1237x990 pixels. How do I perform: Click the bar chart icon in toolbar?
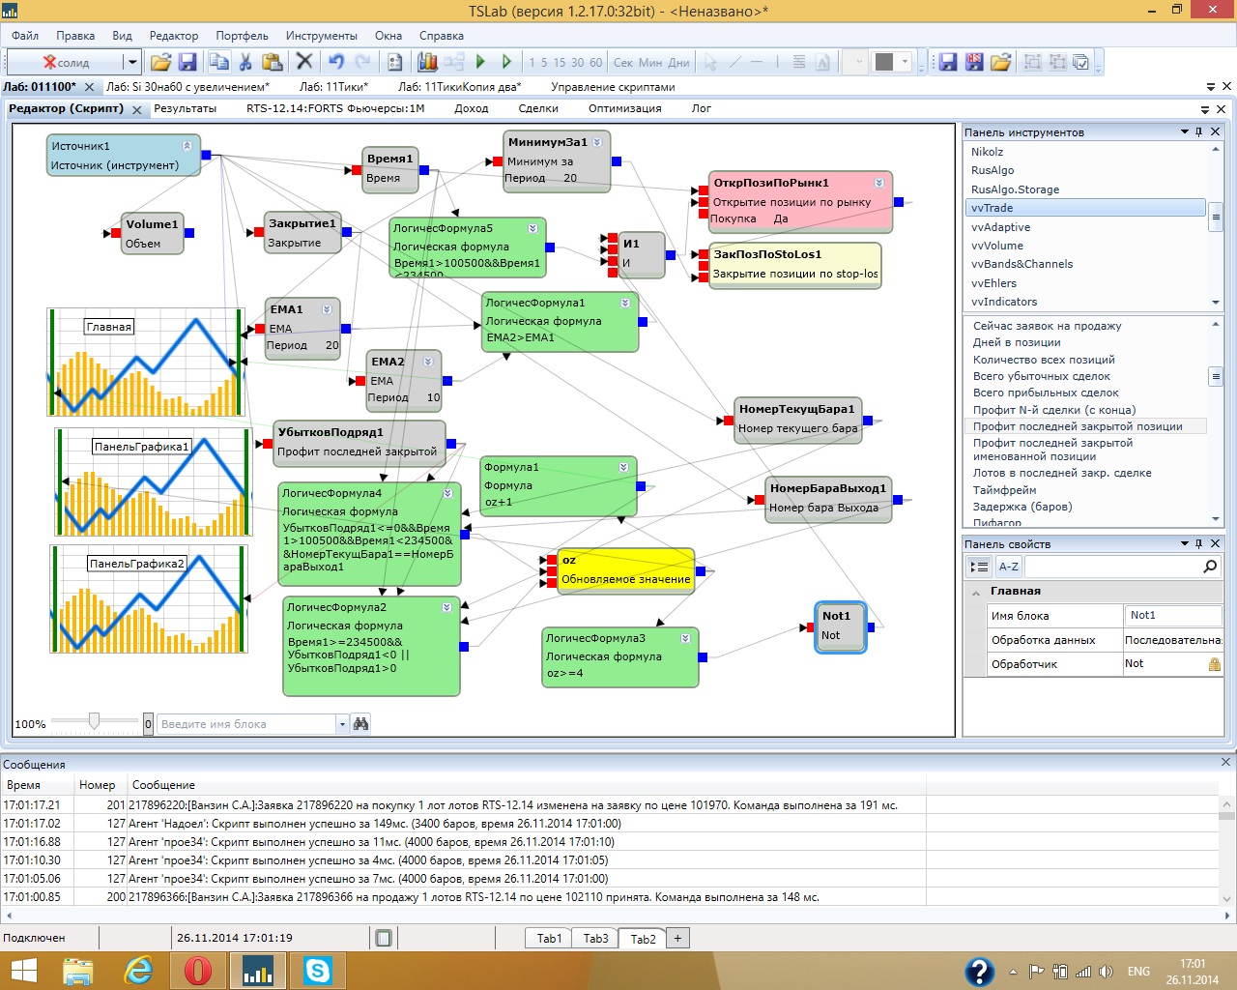point(427,62)
